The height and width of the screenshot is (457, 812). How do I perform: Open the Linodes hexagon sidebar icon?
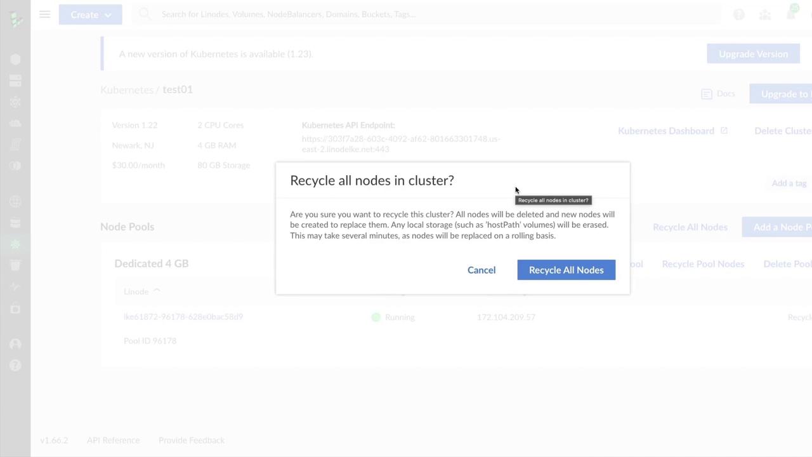16,59
